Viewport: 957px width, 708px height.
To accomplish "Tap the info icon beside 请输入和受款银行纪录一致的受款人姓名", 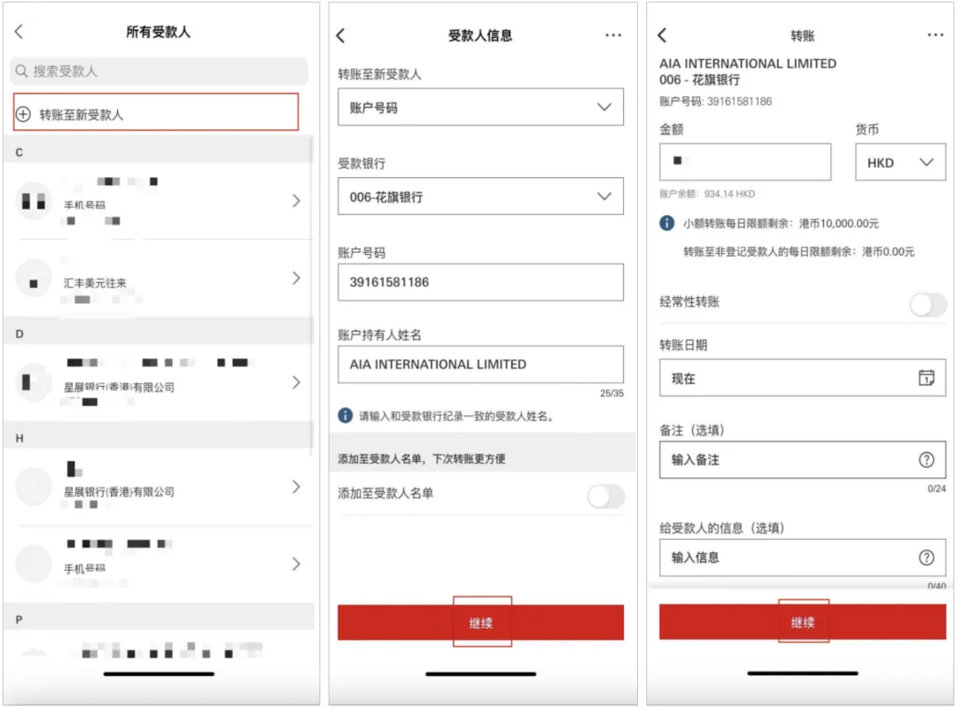I will click(346, 416).
